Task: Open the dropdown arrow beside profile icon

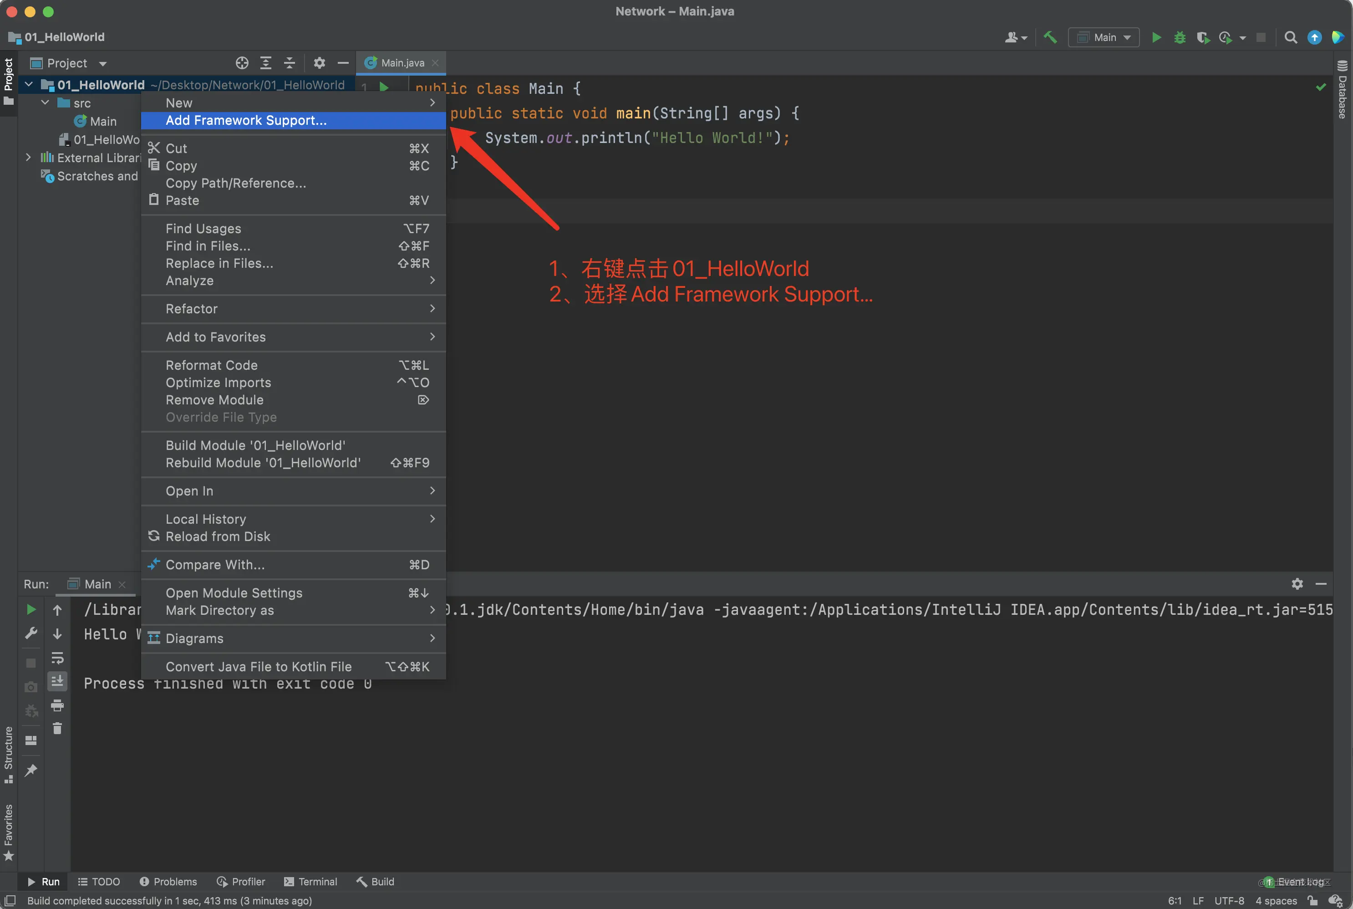Action: pos(1242,38)
